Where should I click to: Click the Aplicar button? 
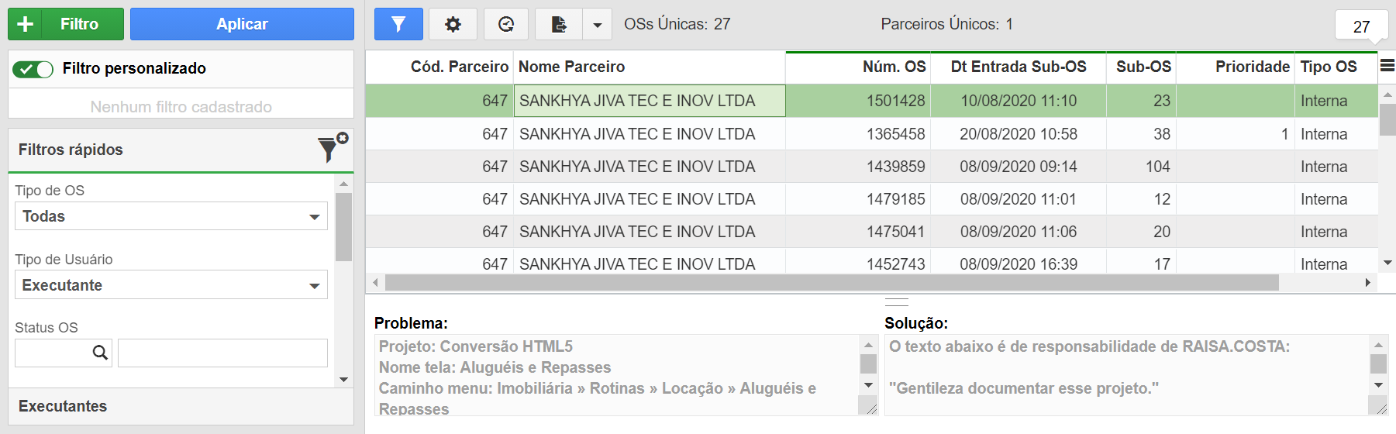[x=242, y=24]
